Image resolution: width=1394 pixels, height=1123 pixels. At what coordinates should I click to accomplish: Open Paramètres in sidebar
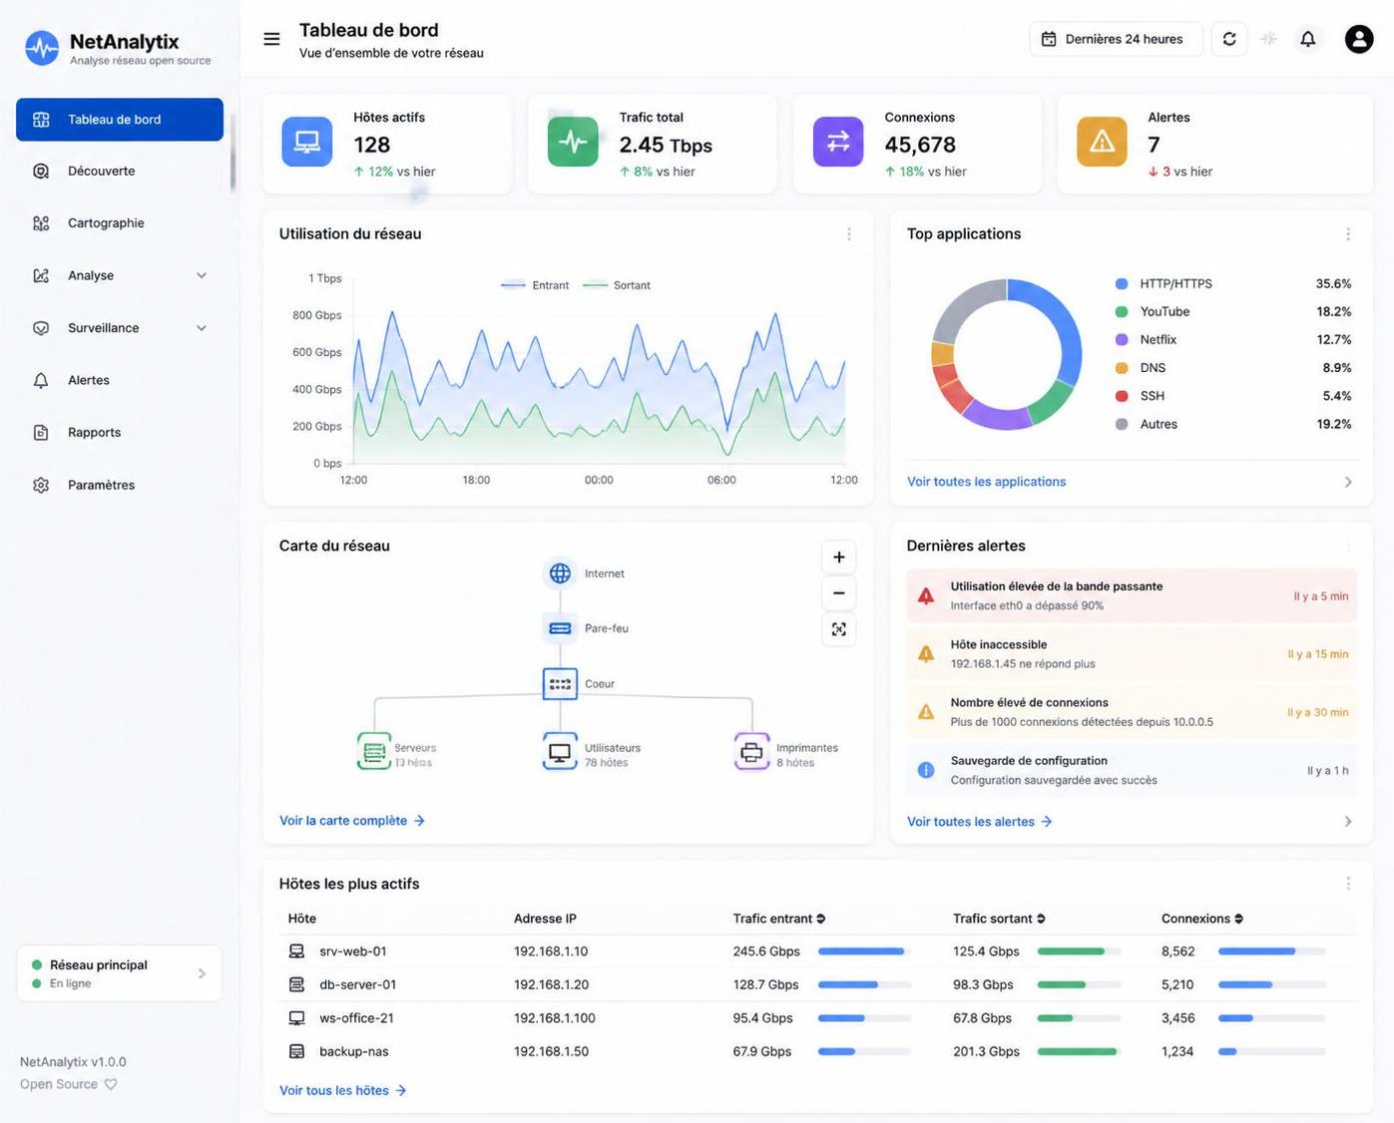[120, 485]
